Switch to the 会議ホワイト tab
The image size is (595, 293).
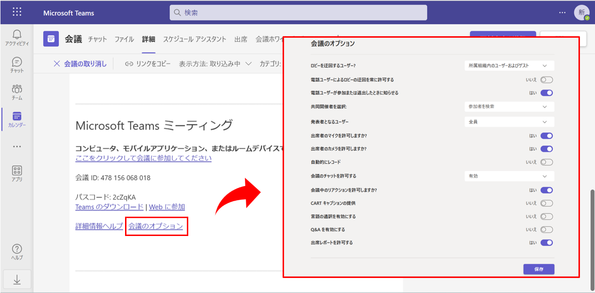(x=269, y=39)
